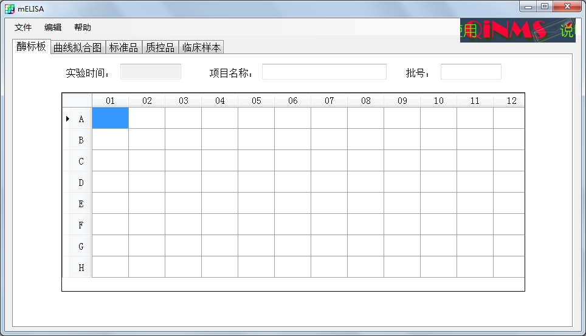Select column header 11
This screenshot has width=586, height=336.
(x=475, y=100)
